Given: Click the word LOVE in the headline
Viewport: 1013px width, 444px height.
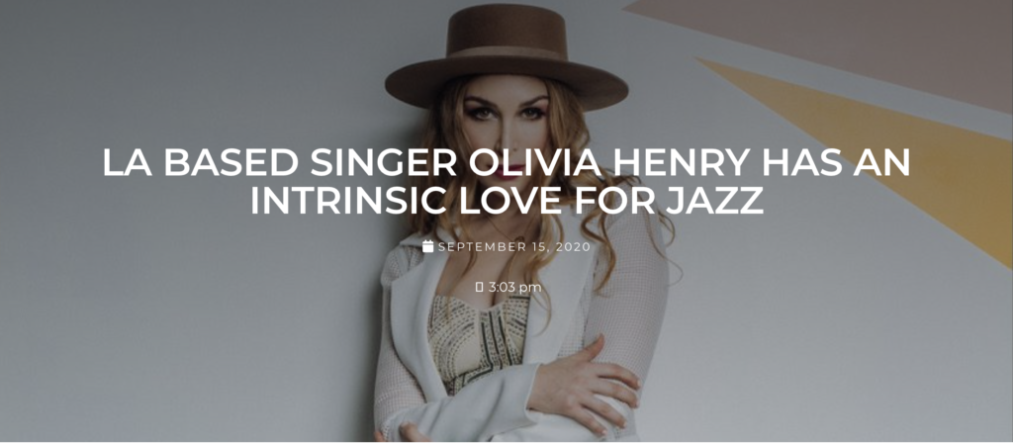Looking at the screenshot, I should click(x=504, y=201).
